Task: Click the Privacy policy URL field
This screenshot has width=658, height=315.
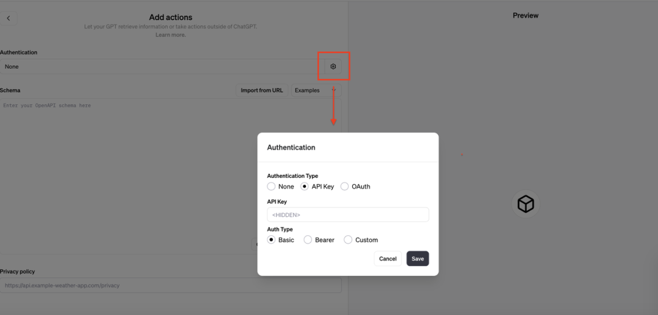Action: tap(171, 285)
